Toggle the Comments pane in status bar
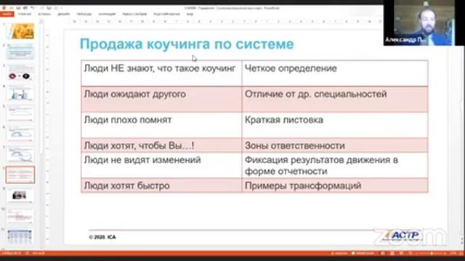 (363, 254)
